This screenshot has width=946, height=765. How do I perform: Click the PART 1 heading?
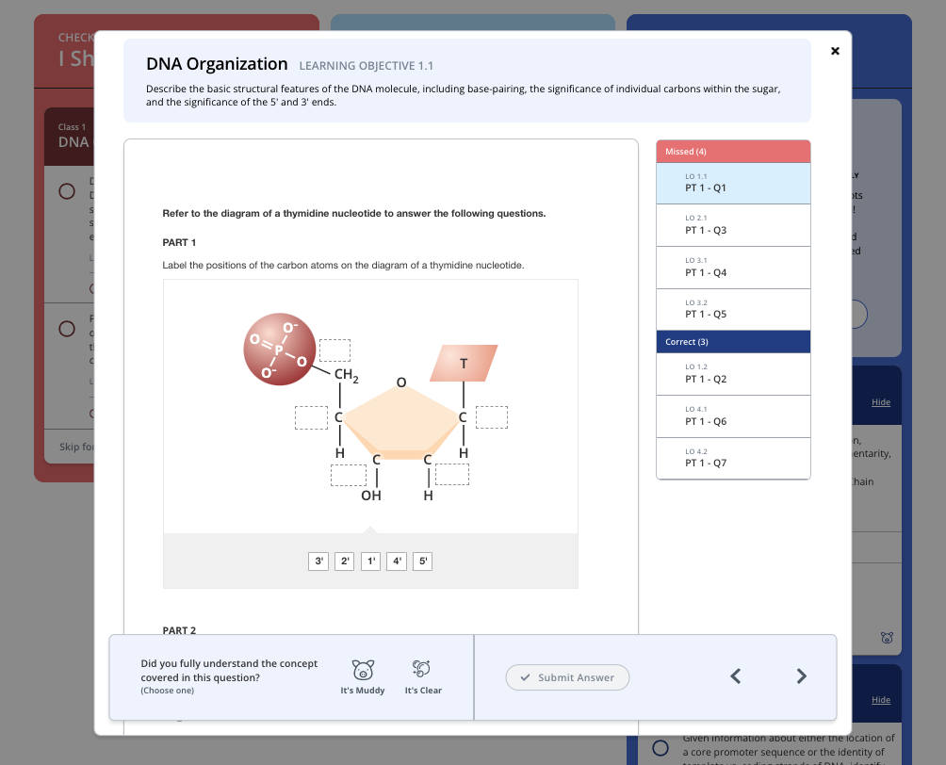(179, 242)
